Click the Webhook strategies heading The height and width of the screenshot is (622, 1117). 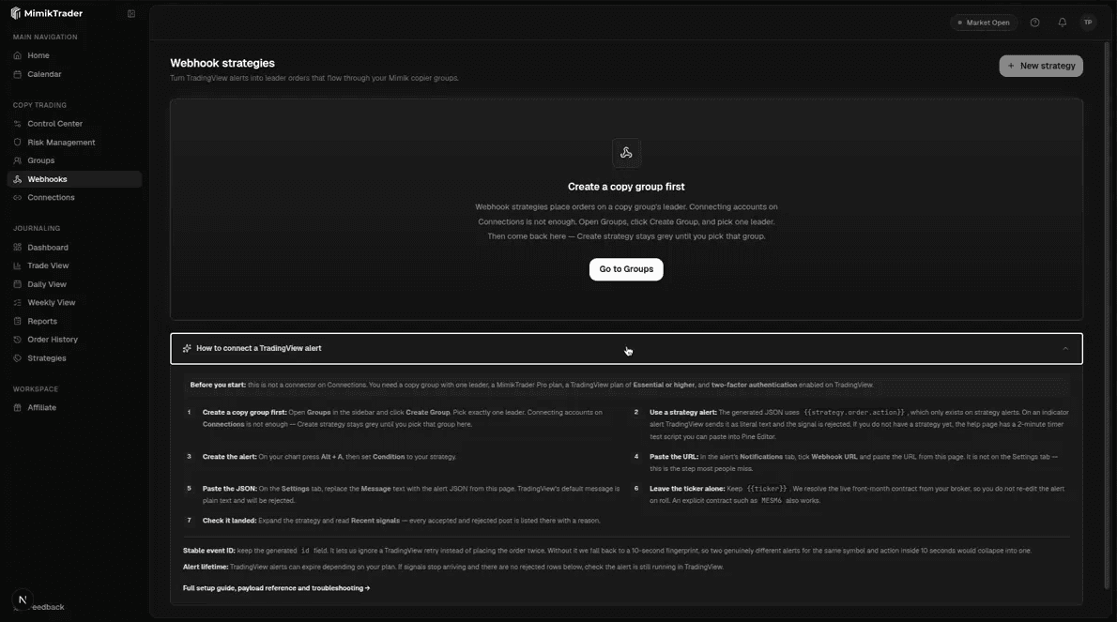[222, 64]
